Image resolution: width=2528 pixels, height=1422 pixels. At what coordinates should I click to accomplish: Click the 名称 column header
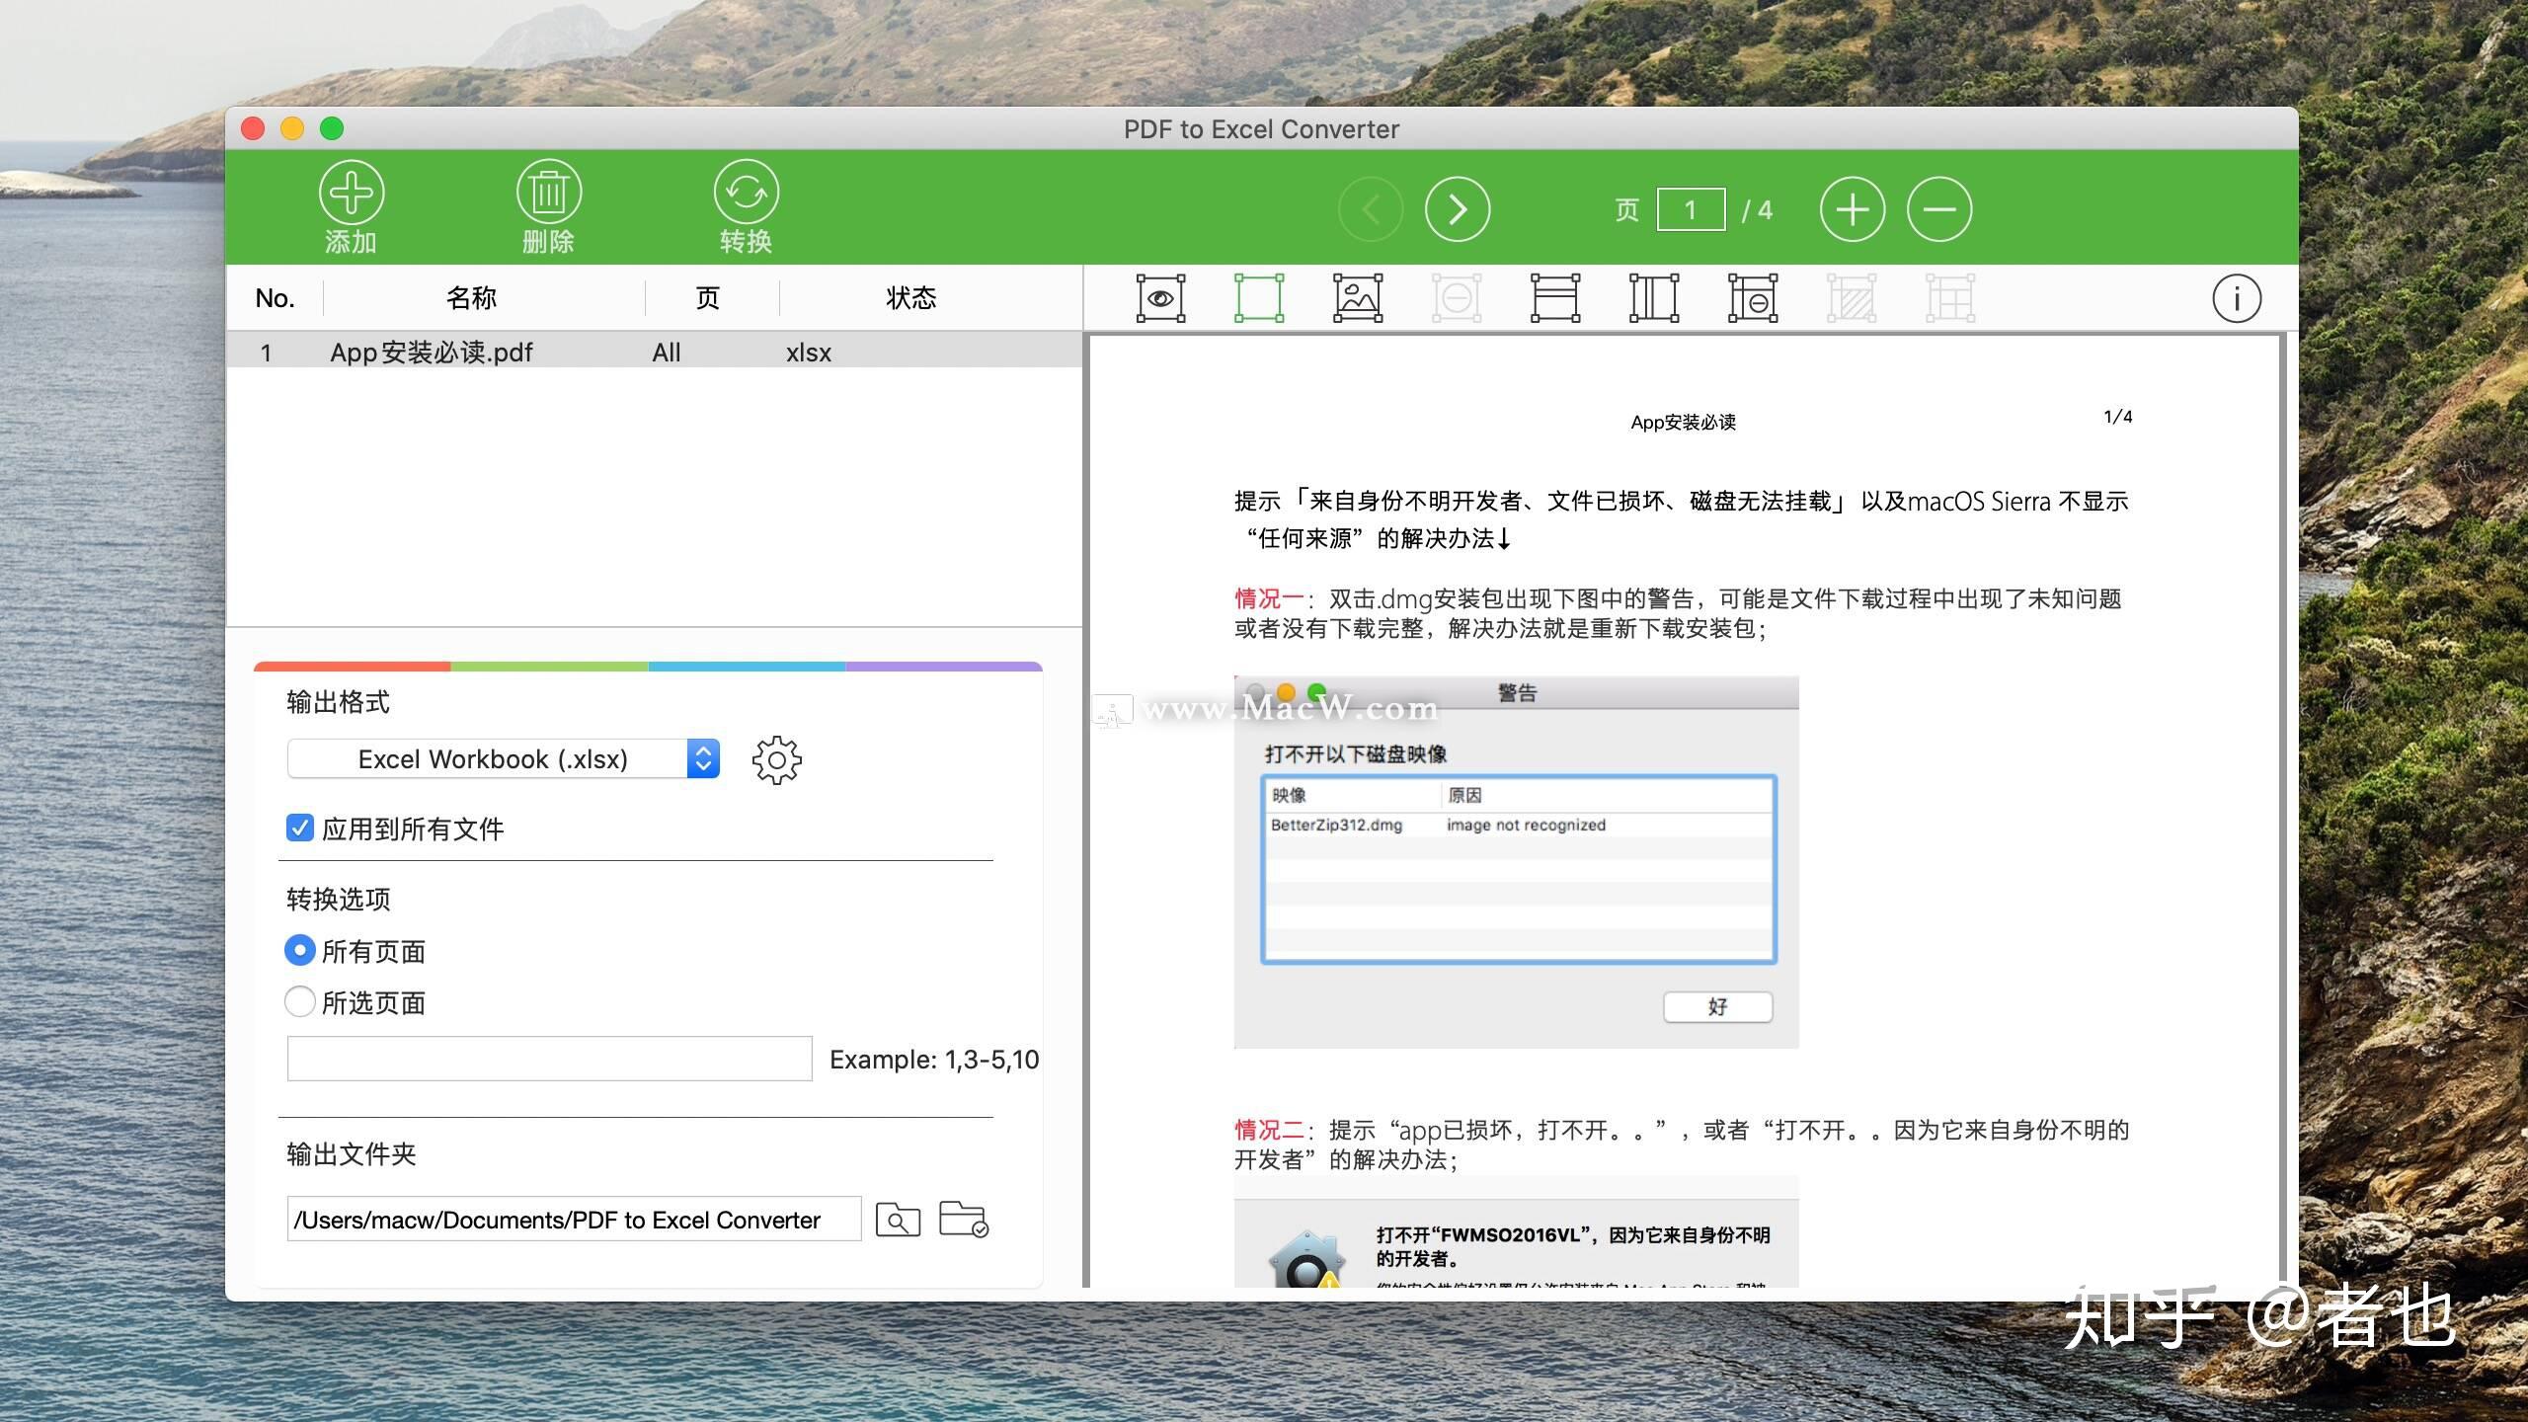[471, 298]
